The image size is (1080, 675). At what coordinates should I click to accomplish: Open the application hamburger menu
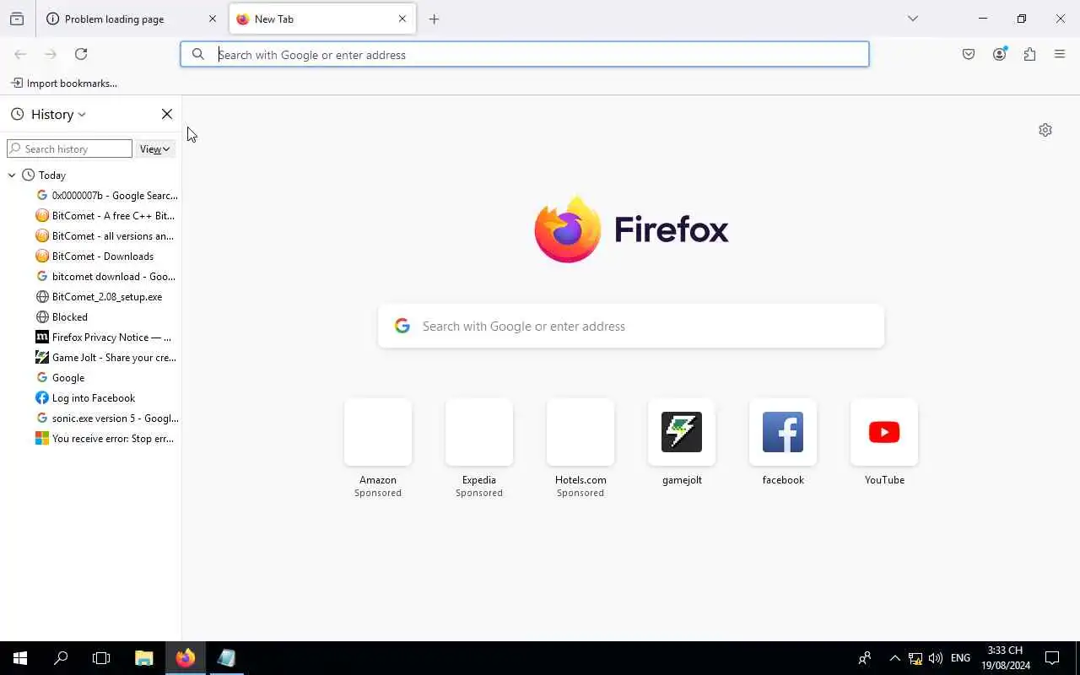[1060, 54]
